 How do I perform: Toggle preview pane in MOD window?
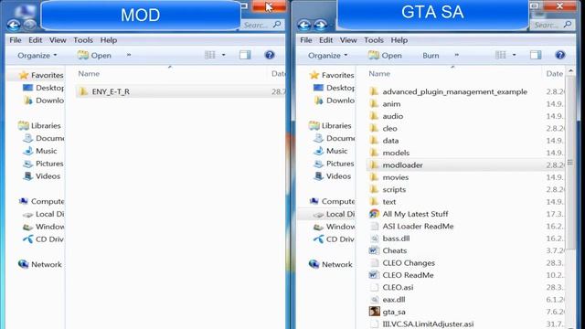tap(245, 55)
